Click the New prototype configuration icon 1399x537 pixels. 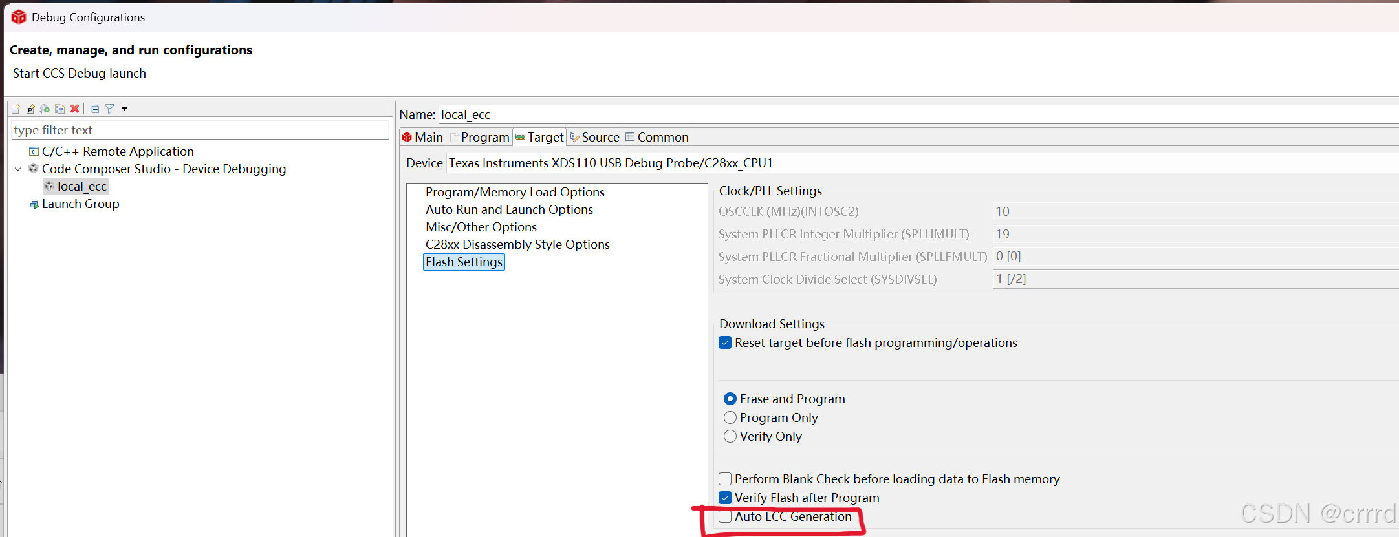(x=30, y=109)
